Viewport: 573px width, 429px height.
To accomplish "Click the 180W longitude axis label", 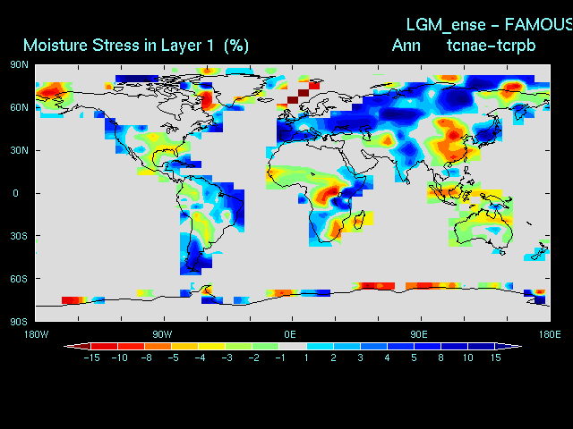I will (x=36, y=333).
